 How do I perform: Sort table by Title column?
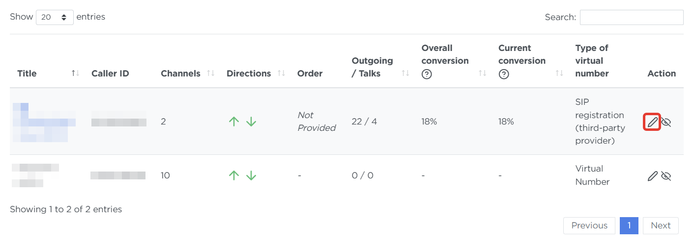click(75, 73)
